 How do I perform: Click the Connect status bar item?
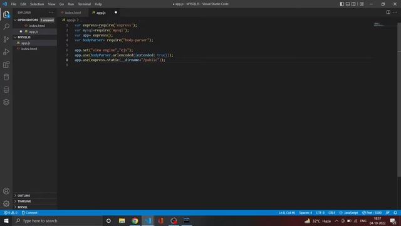[x=29, y=213]
